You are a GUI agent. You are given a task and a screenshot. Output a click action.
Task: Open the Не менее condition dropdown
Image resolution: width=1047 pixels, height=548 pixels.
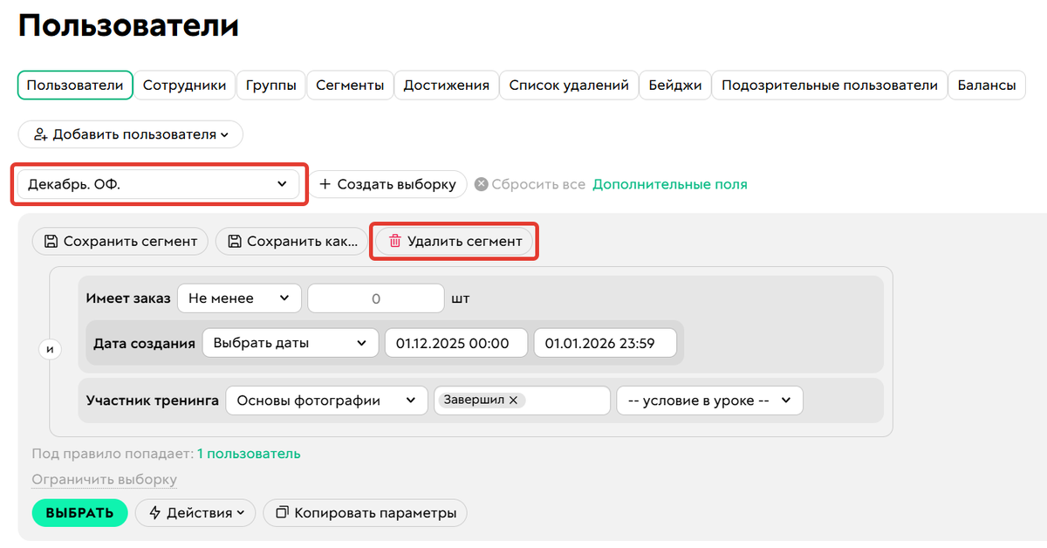click(x=239, y=298)
